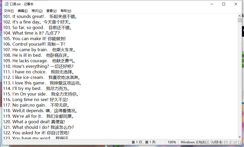Click the Notepad icon in title bar

pyautogui.click(x=6, y=4)
